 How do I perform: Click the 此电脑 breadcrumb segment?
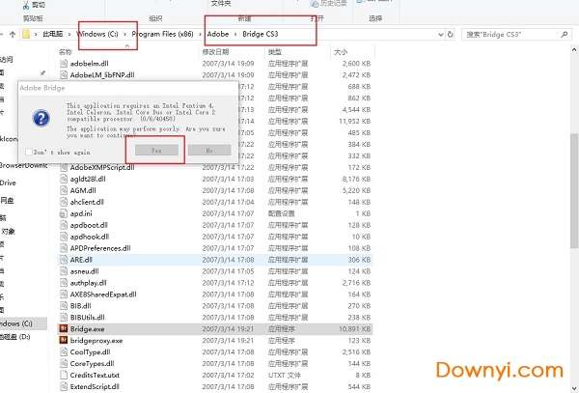(x=52, y=34)
